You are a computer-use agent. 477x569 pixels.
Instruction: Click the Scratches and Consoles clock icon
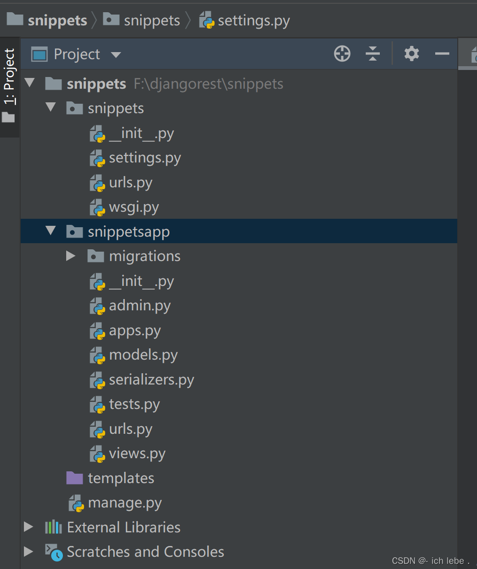pyautogui.click(x=54, y=552)
